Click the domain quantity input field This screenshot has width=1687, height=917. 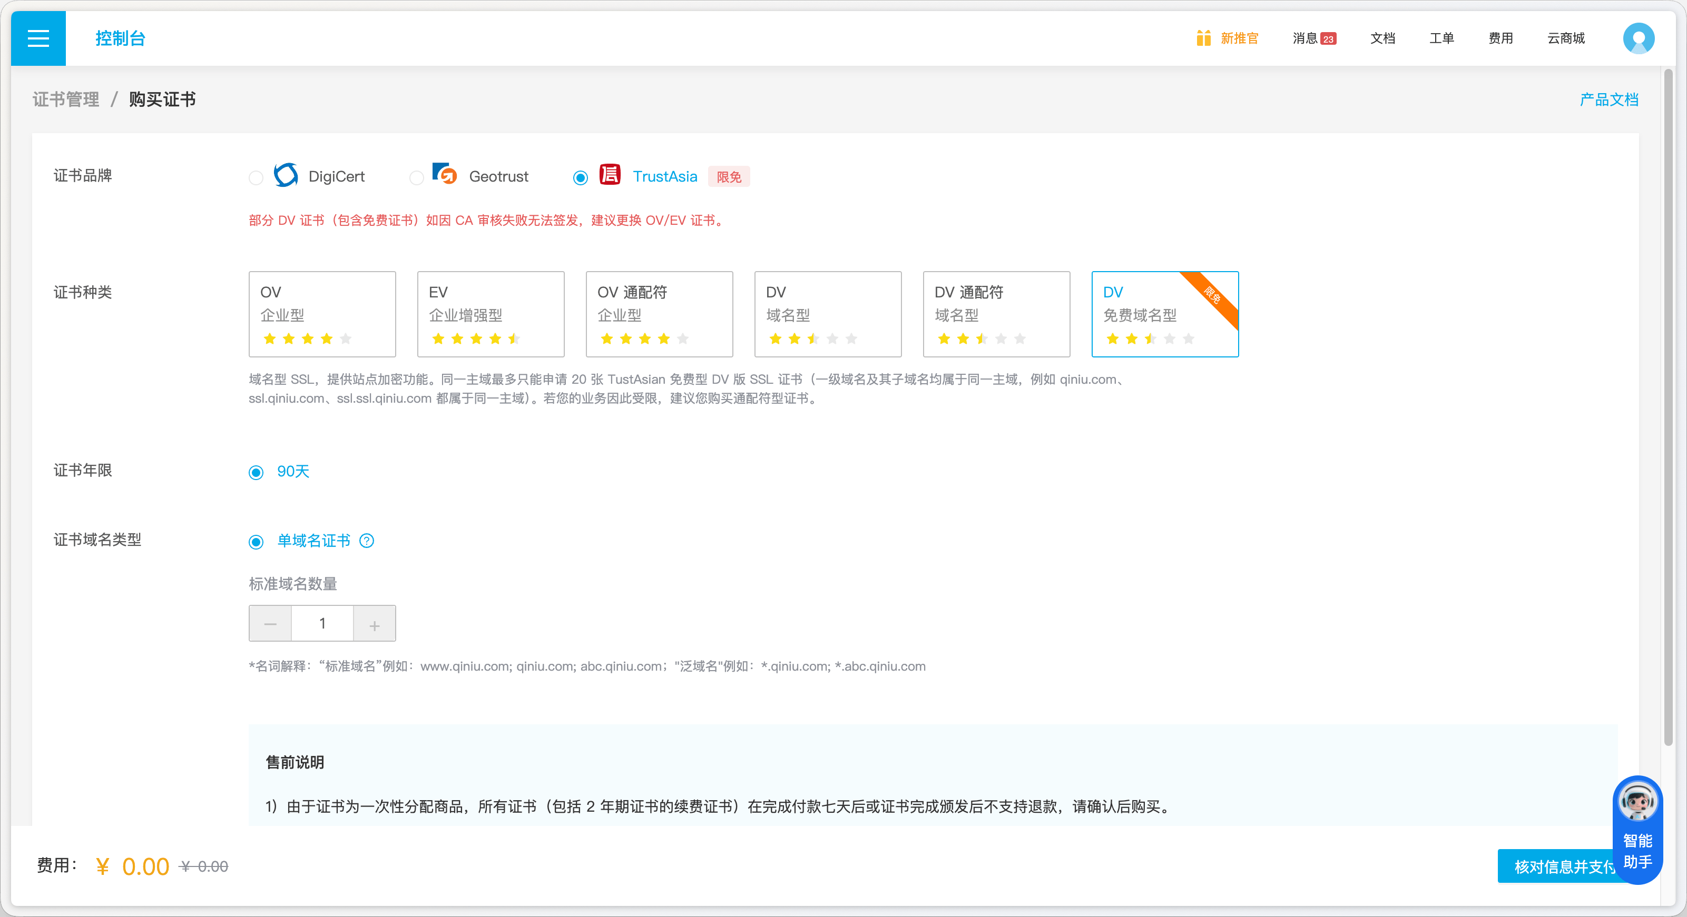coord(322,624)
